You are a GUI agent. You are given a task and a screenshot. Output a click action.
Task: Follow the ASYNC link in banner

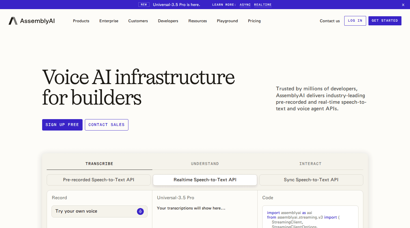coord(245,5)
